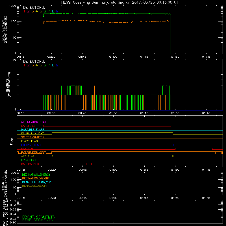Select the SC_TRANSMITTER flag label

pos(32,137)
